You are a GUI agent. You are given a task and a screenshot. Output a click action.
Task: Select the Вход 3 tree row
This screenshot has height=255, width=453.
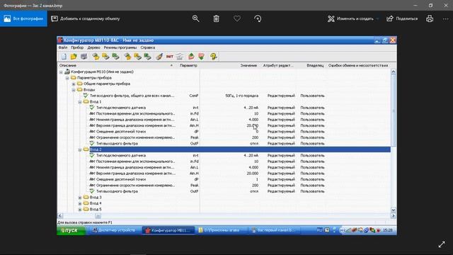pos(96,198)
